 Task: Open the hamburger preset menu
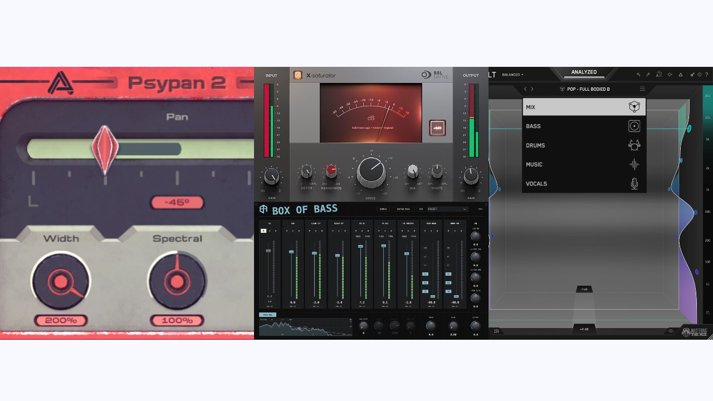click(642, 89)
